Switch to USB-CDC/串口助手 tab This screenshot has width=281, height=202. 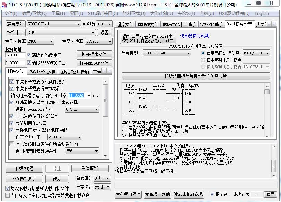(179, 25)
